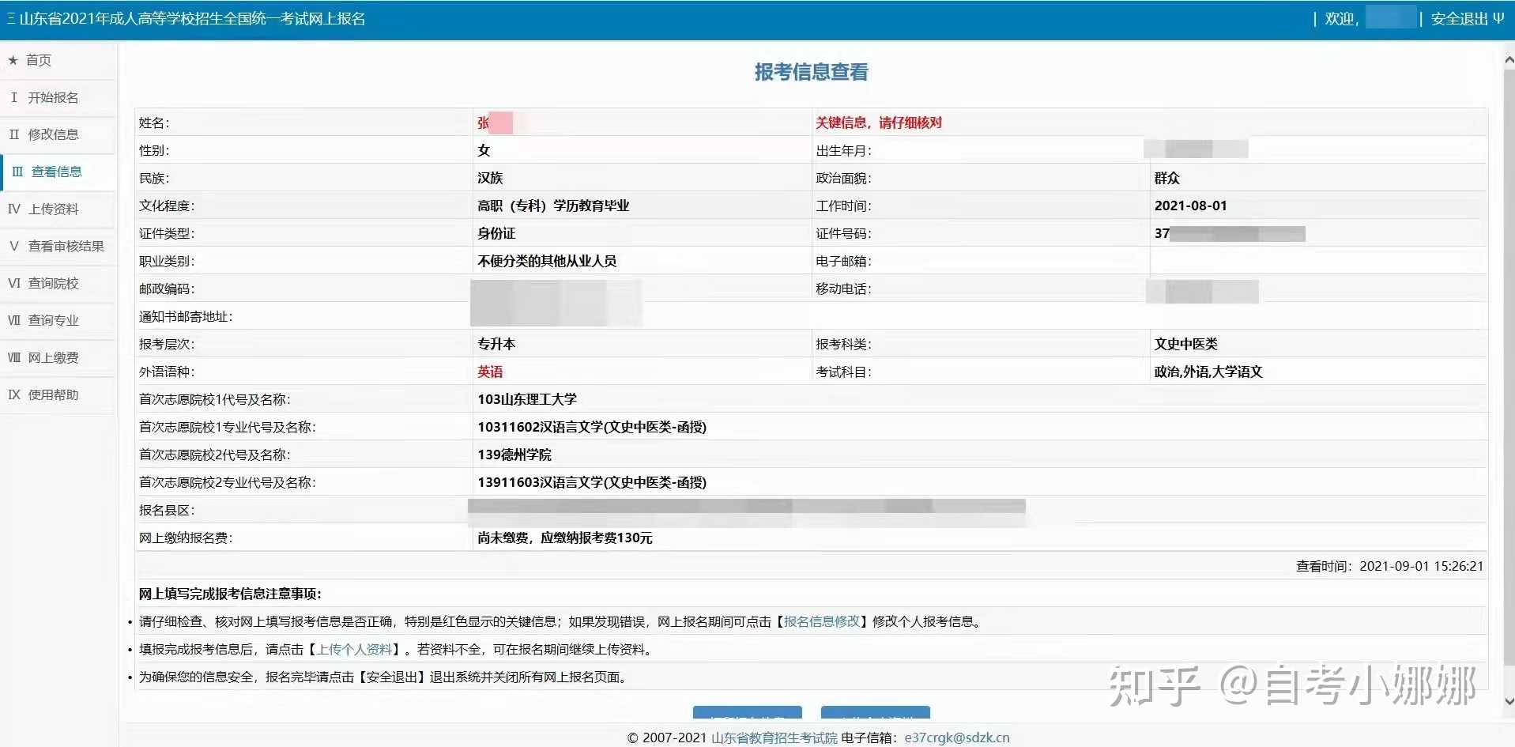Click the red 英语 language value
Screen dimensions: 1515x747
coord(490,372)
